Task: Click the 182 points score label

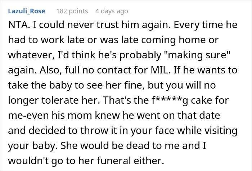Action: point(72,11)
